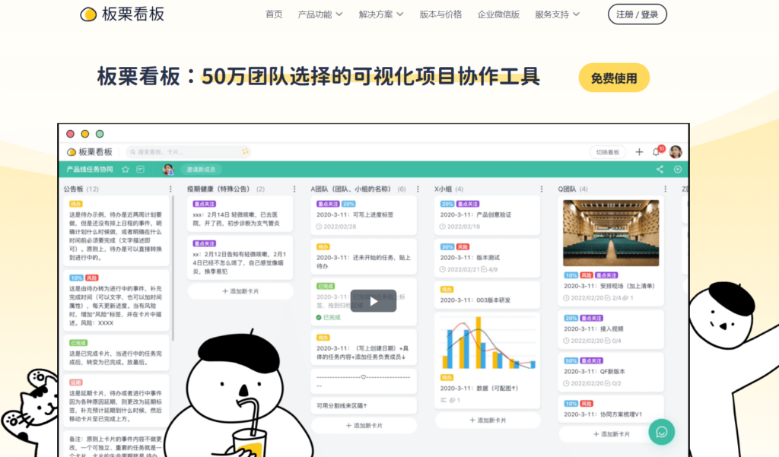Open board settings icon at far right of board bar
779x457 pixels.
[x=678, y=170]
